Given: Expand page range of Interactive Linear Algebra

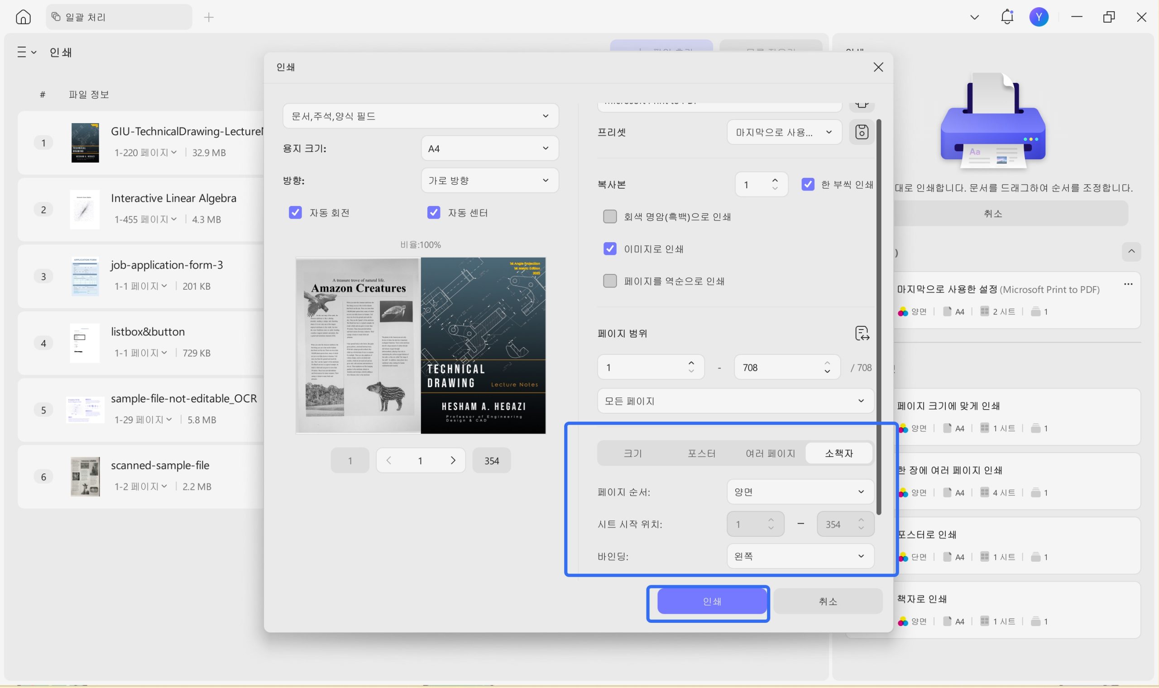Looking at the screenshot, I should point(174,219).
